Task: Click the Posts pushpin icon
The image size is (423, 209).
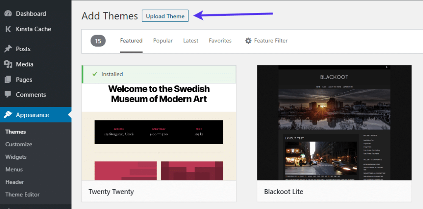Action: 8,49
